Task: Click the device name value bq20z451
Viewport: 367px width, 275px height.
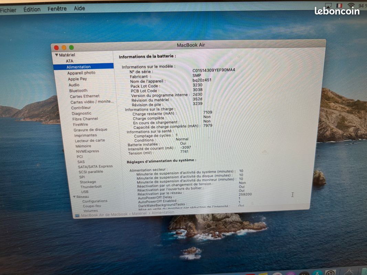Action: pos(202,80)
